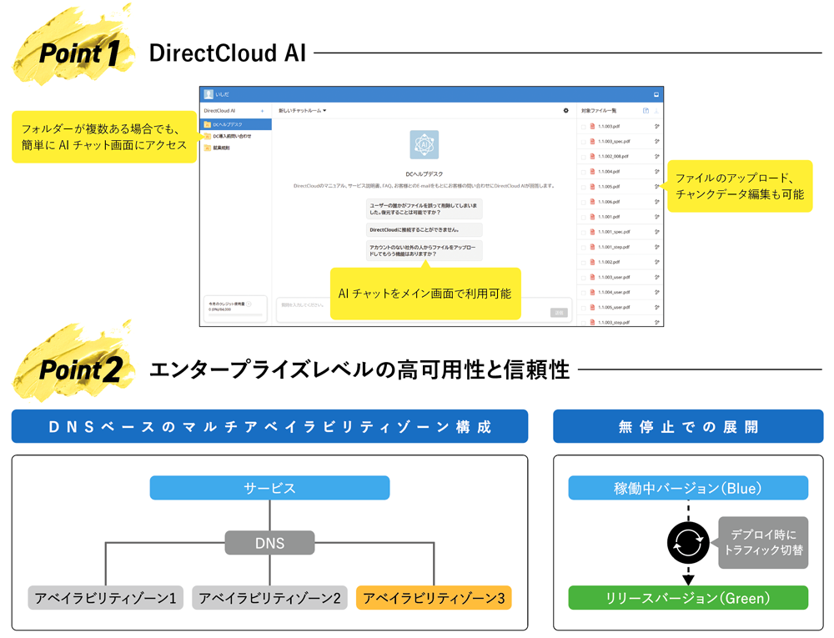Enable the checkbox for 1.1.001_spec.pdf
Screen dimensions: 834x638
[584, 233]
